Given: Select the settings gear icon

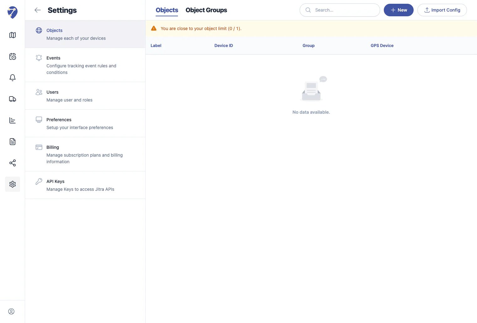Looking at the screenshot, I should 13,184.
